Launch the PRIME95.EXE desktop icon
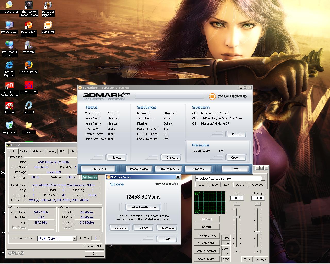The height and width of the screenshot is (264, 330). [x=29, y=86]
